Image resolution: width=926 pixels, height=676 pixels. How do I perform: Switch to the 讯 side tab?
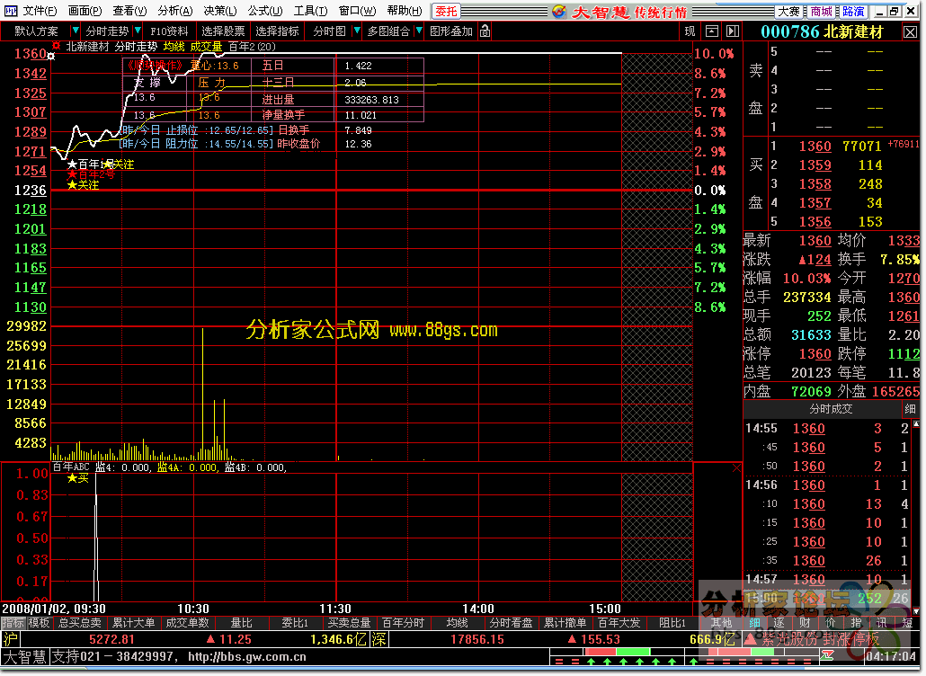[881, 623]
